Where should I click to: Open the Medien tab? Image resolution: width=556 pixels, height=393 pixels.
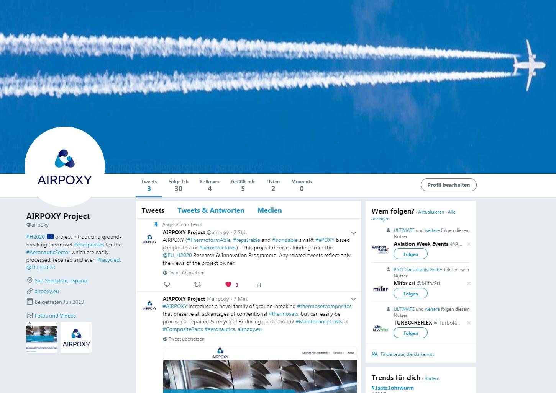(269, 210)
